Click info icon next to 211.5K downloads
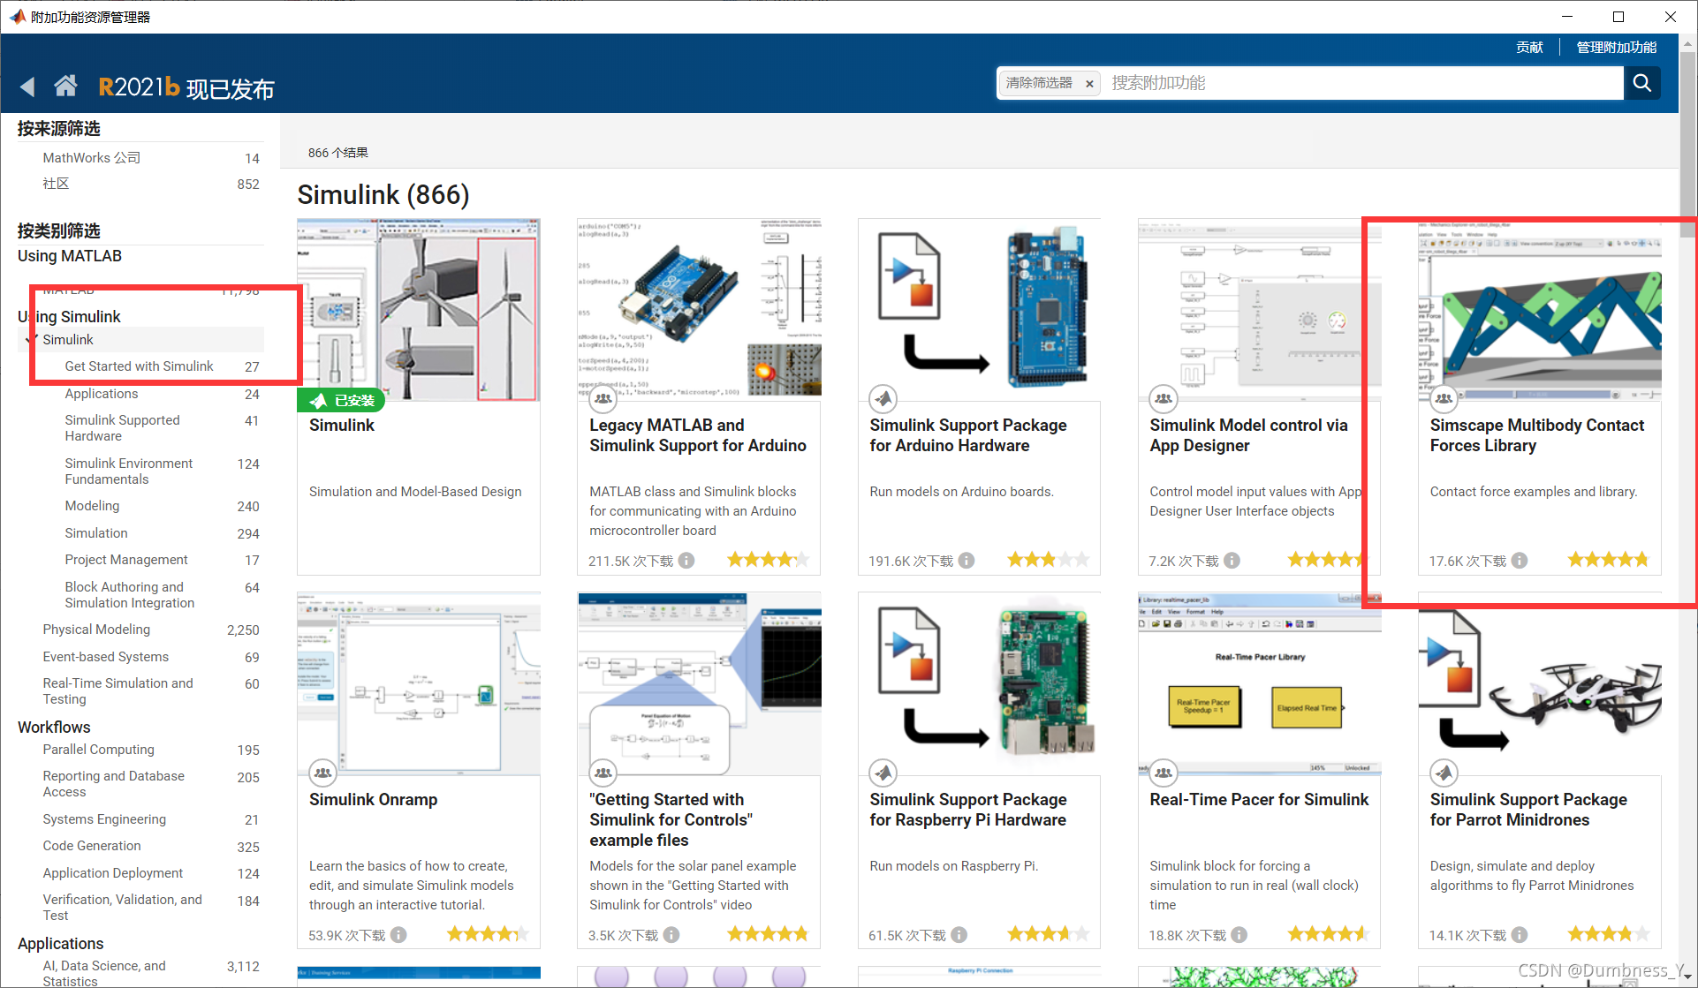 (x=686, y=561)
